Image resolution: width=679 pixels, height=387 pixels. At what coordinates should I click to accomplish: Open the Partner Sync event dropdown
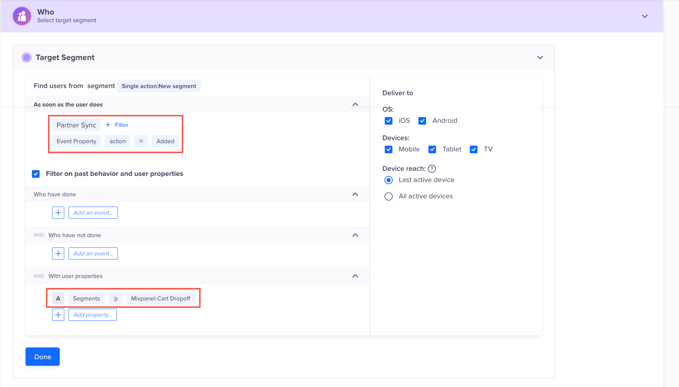point(76,125)
